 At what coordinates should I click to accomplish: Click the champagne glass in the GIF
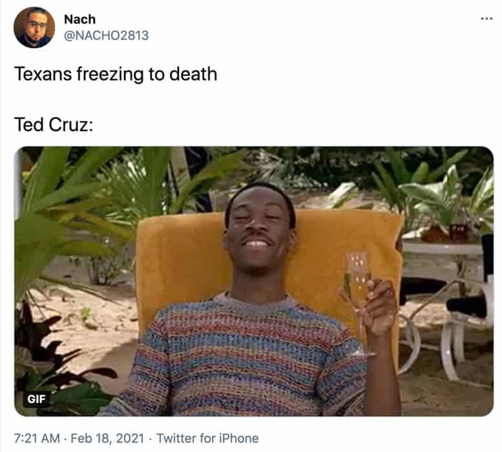[x=357, y=288]
